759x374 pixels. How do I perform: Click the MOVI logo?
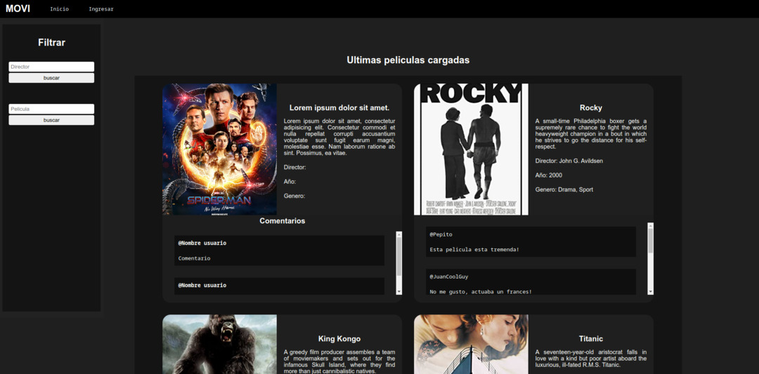click(x=18, y=8)
